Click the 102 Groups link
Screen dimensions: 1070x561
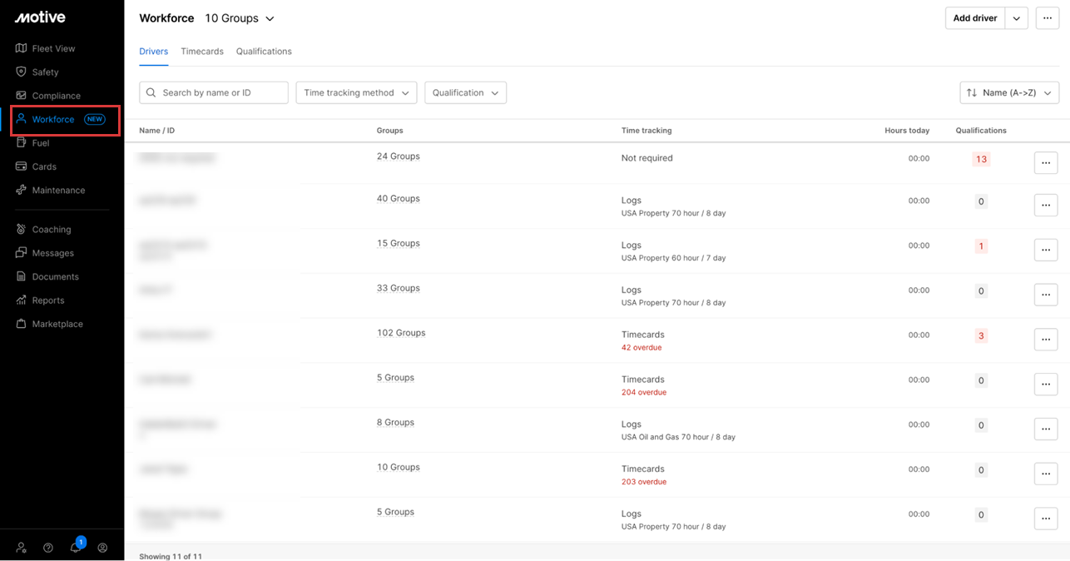click(401, 333)
